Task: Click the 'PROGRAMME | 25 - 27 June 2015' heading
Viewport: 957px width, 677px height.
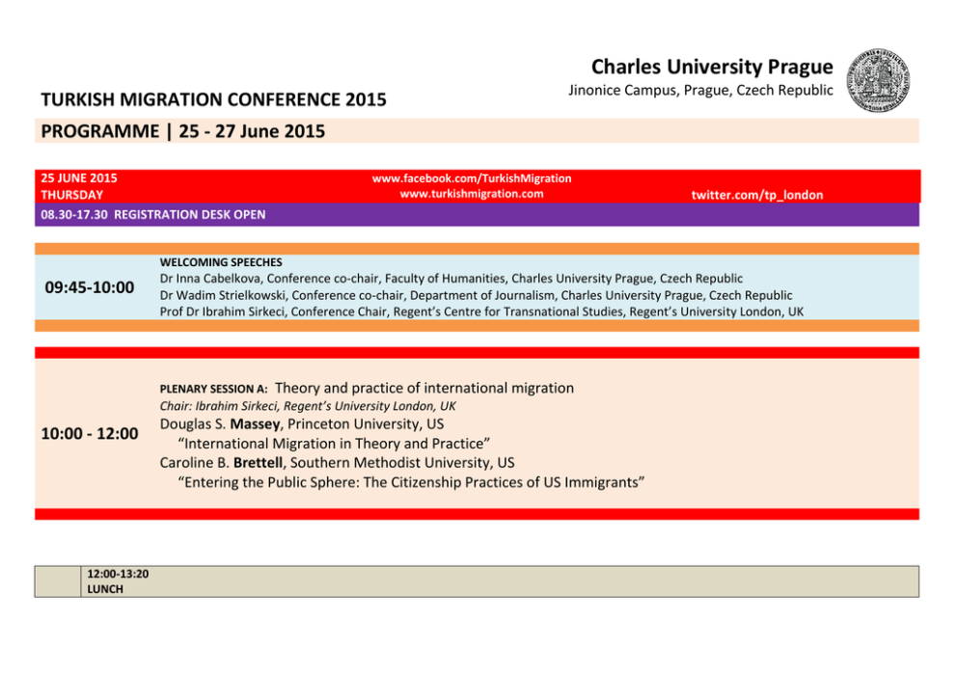Action: pos(183,131)
